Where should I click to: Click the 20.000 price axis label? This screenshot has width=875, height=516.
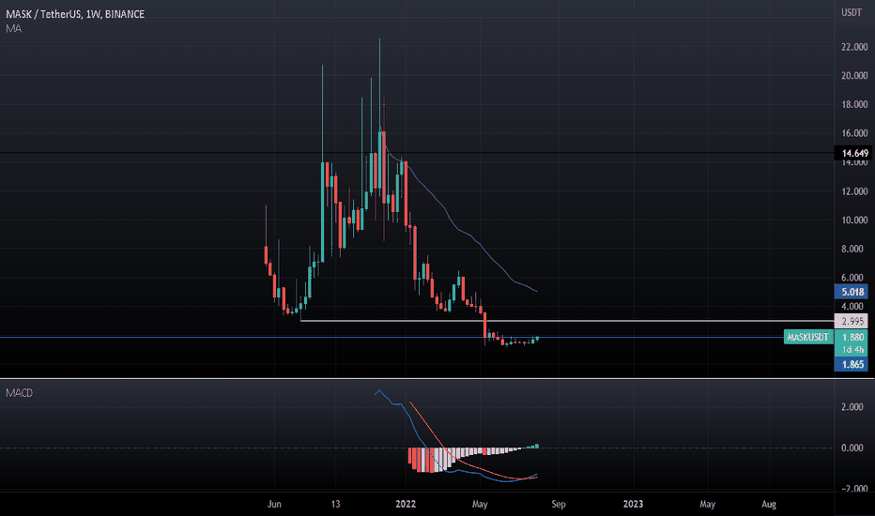pos(854,75)
